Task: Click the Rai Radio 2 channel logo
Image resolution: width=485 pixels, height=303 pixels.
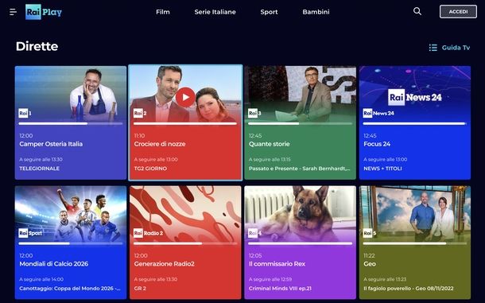Action: (148, 233)
